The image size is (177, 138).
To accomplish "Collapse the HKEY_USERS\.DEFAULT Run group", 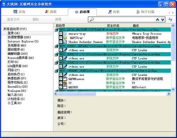I will point(57,46).
